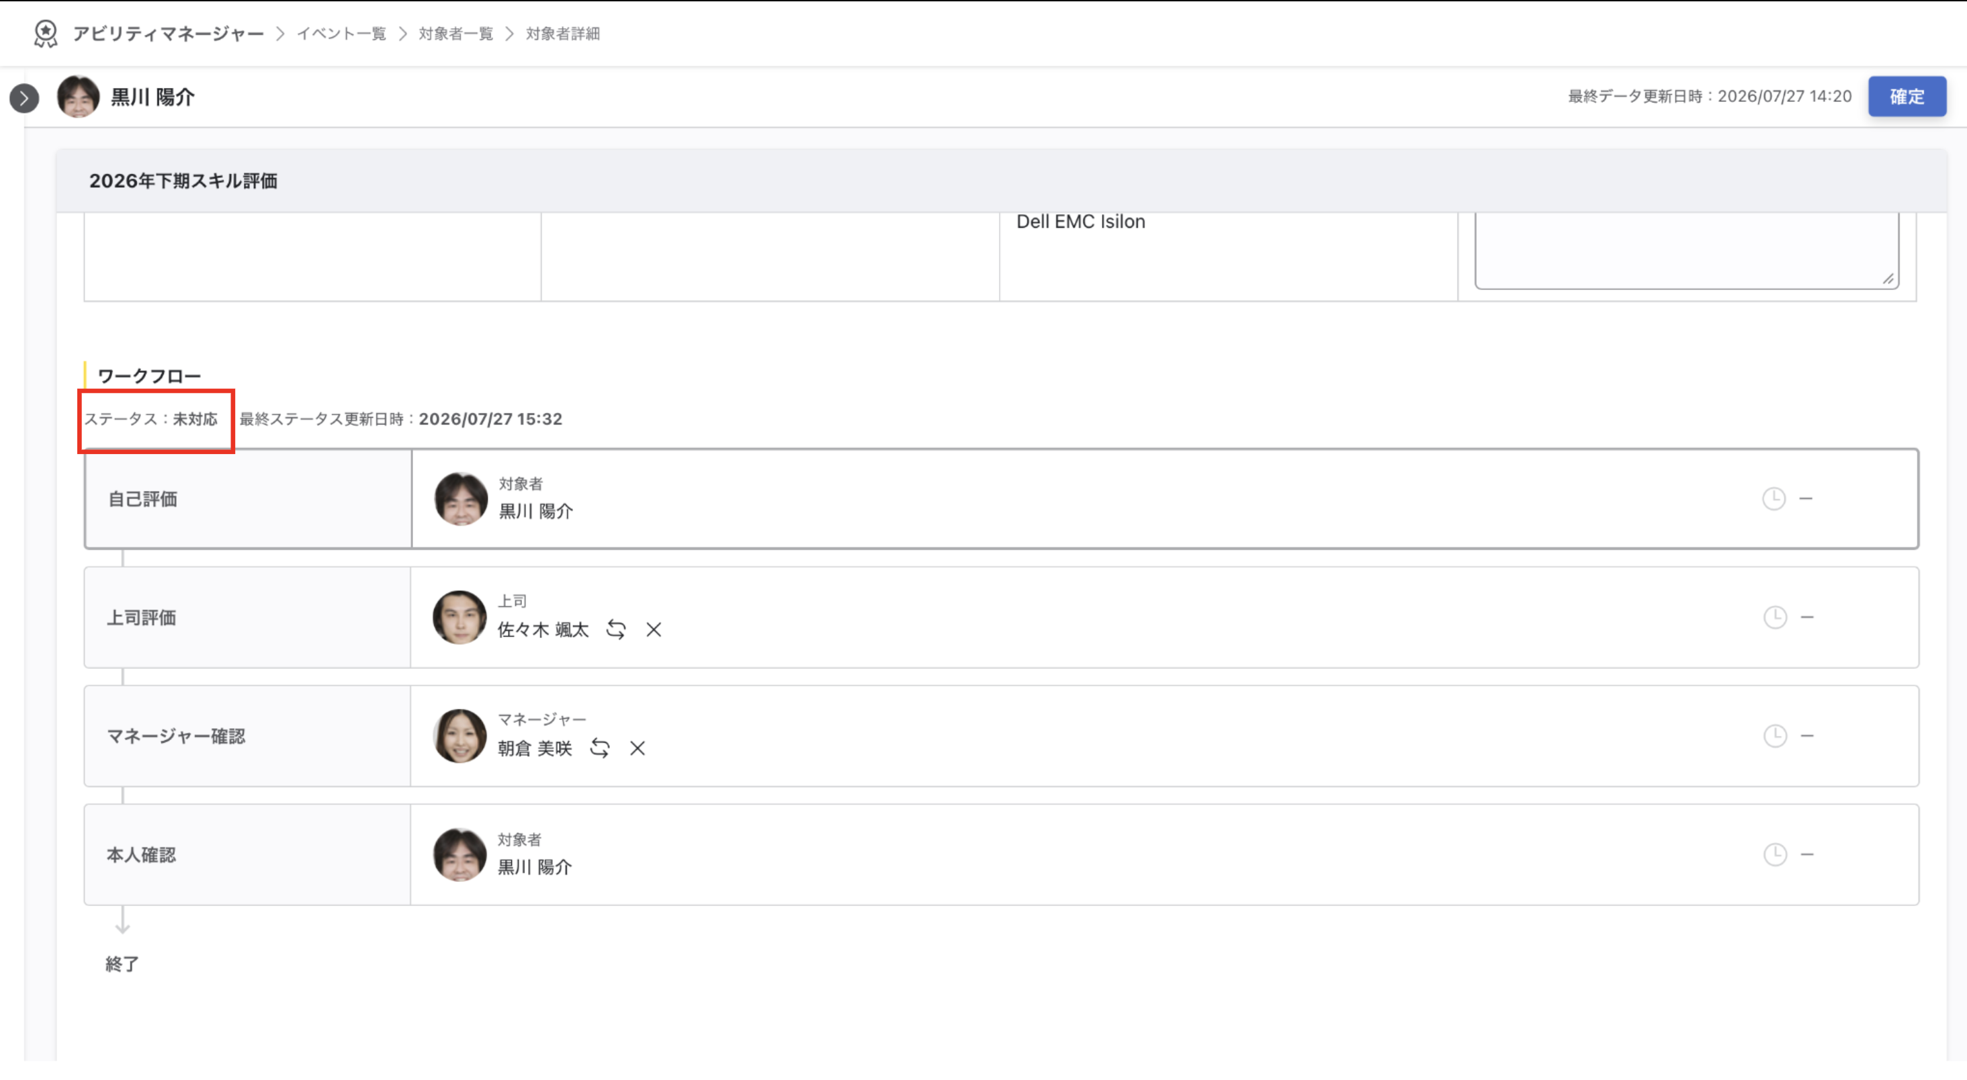Click the Ability Manager badge logo icon
This screenshot has width=1967, height=1080.
pyautogui.click(x=46, y=34)
